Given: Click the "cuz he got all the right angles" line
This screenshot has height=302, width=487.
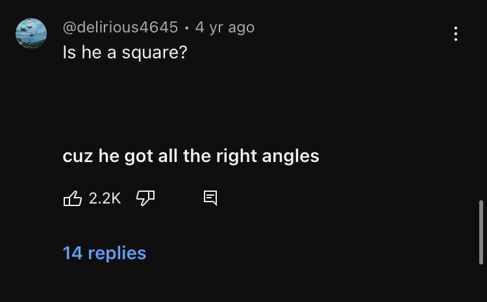Looking at the screenshot, I should coord(191,156).
